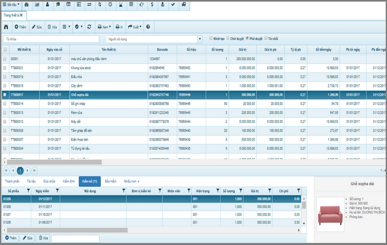387x245 pixels.
Task: Click the Kiểm kê grid vertical scrollbar thumb
Action: pos(304,205)
